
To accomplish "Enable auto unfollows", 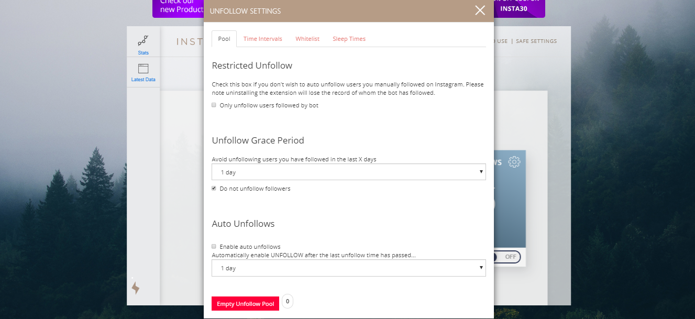I will coord(214,246).
